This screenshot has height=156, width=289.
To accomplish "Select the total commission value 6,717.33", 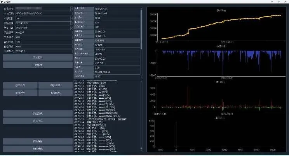I will point(117,63).
